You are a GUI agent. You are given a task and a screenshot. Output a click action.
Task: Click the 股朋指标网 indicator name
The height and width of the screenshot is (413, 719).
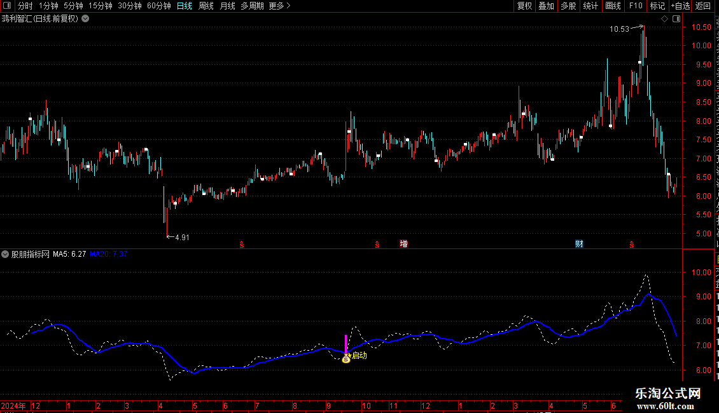tap(31, 254)
